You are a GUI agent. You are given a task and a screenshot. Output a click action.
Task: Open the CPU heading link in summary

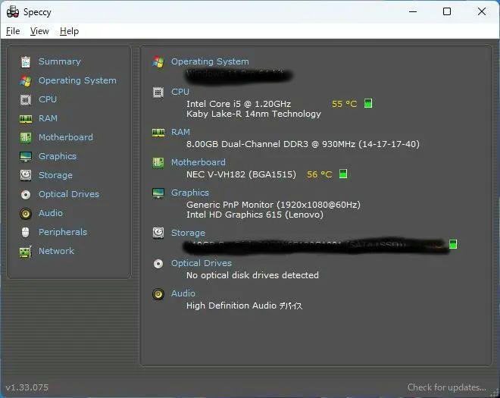[180, 92]
